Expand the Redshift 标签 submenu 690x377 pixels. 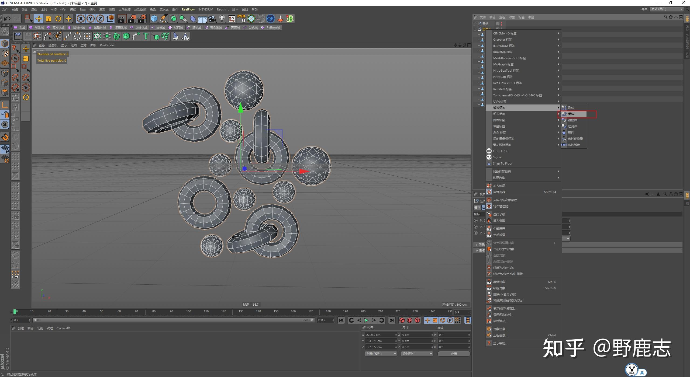[524, 89]
